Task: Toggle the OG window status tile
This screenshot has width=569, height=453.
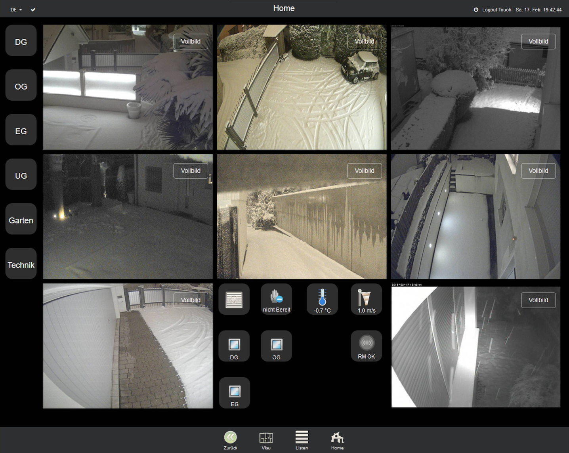Action: [x=276, y=346]
